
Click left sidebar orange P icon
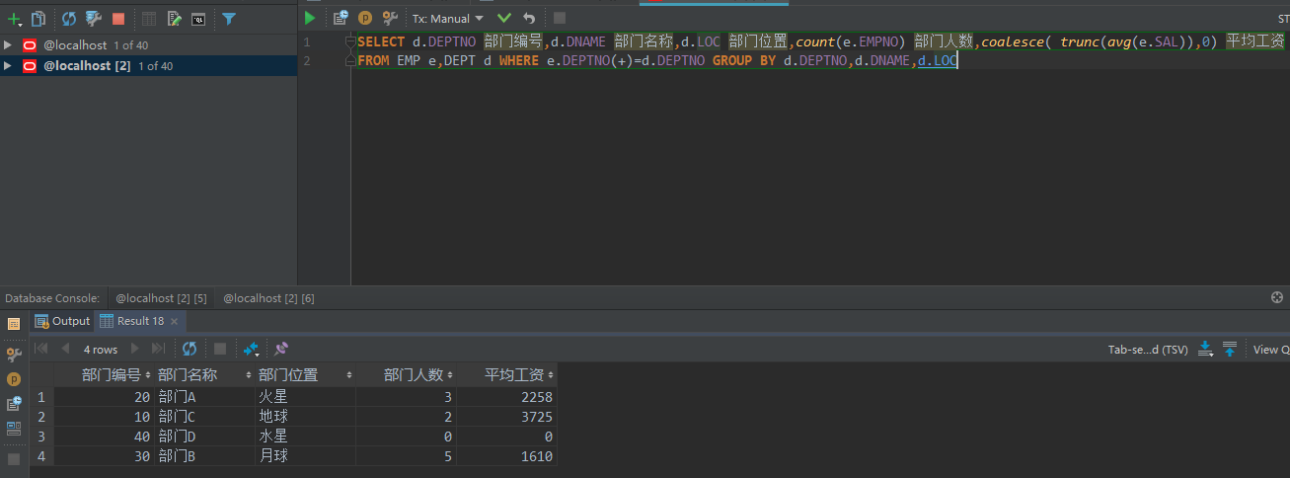[x=14, y=379]
